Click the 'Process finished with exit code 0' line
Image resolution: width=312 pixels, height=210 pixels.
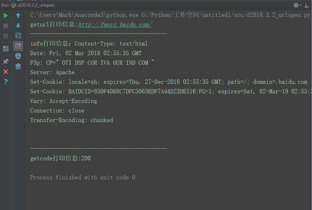coord(82,177)
